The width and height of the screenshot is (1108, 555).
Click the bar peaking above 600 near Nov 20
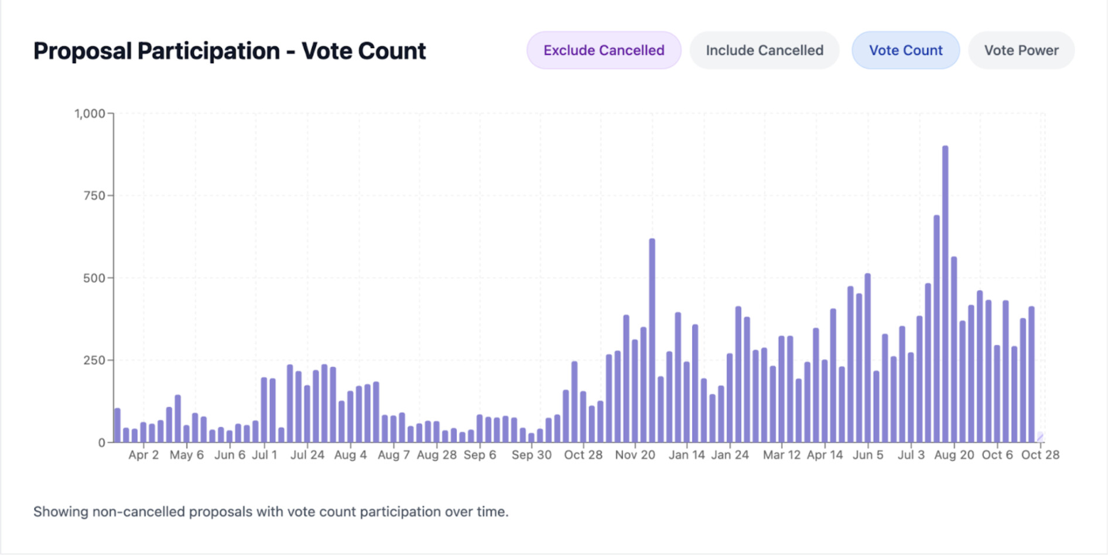(x=652, y=340)
